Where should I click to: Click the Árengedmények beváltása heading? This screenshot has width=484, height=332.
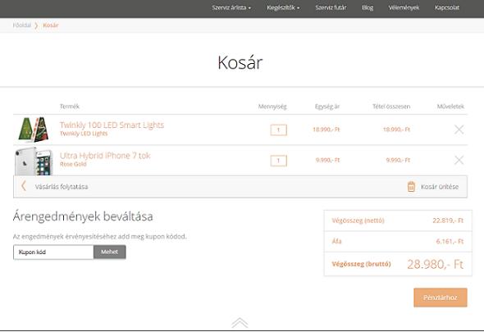click(x=83, y=216)
